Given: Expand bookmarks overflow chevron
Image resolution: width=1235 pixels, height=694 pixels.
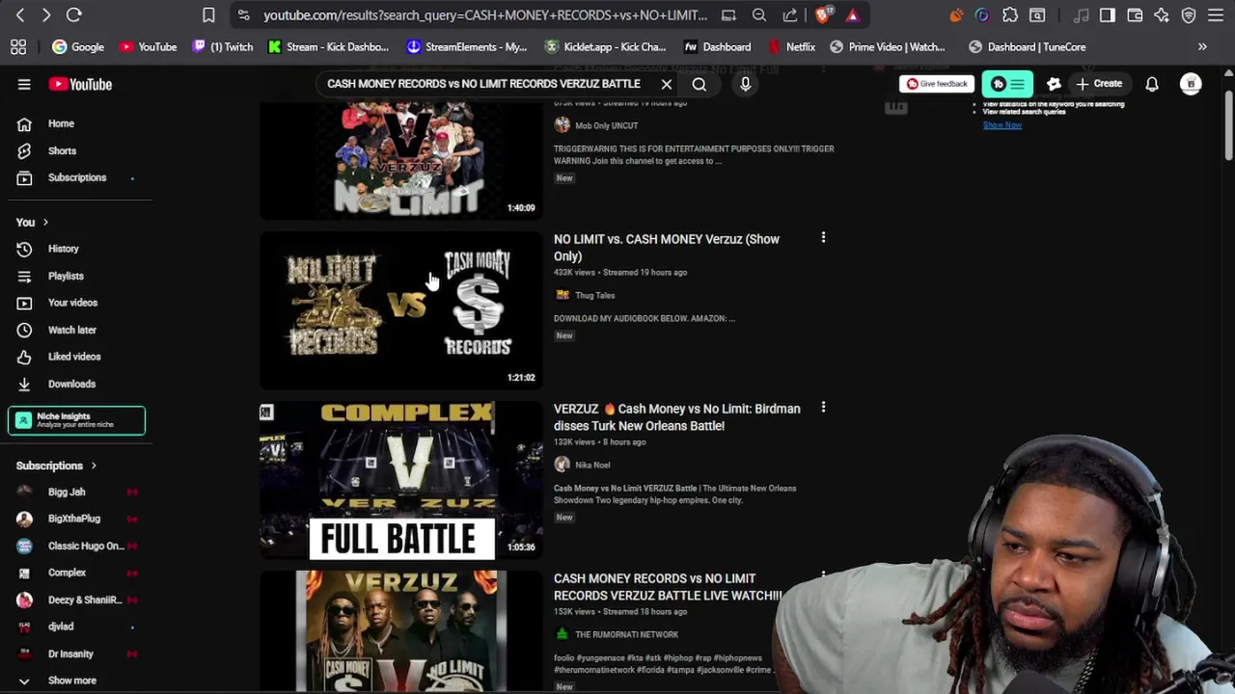Looking at the screenshot, I should pyautogui.click(x=1202, y=46).
